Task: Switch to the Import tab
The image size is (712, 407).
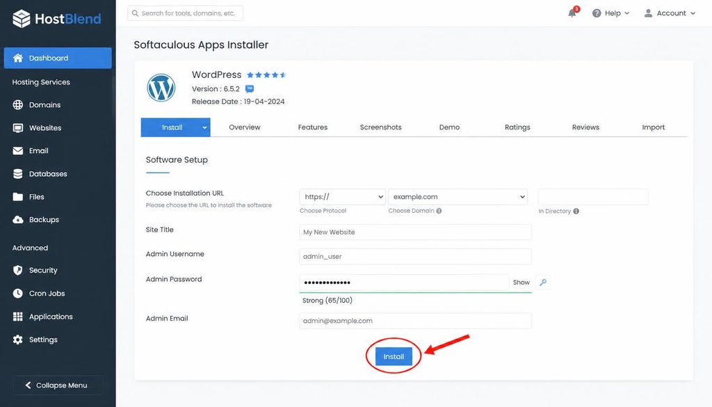Action: (x=653, y=127)
